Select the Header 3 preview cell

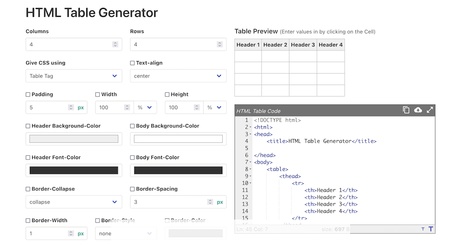[303, 45]
